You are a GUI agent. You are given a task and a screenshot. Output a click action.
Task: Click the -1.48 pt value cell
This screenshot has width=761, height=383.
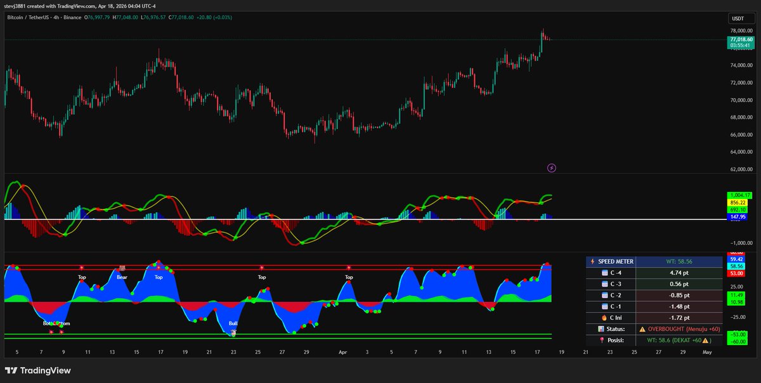[x=679, y=306]
